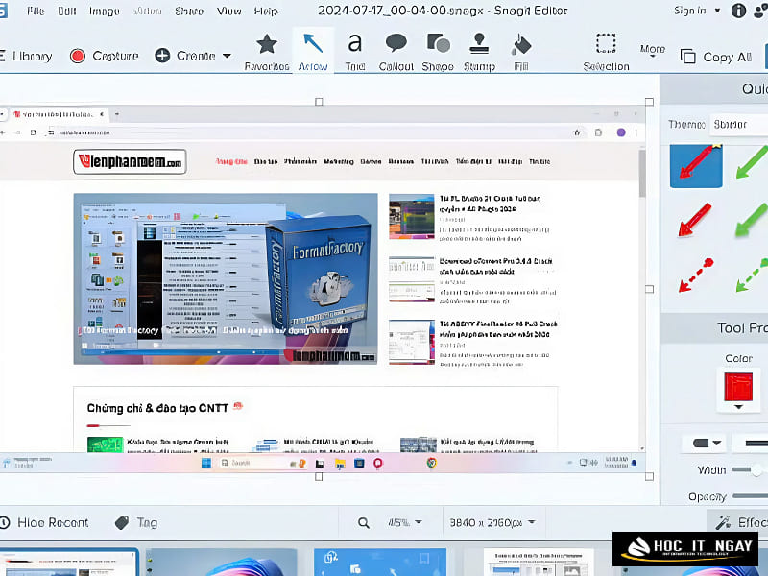
Task: Click the Marketing nav link in capture
Action: click(339, 161)
